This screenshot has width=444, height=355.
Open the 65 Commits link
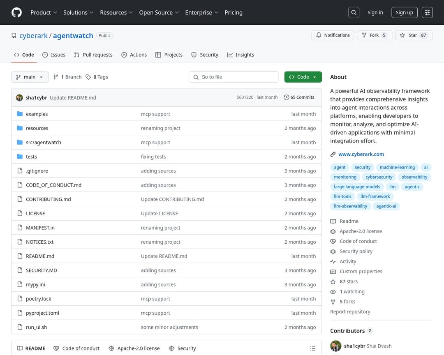pos(299,97)
